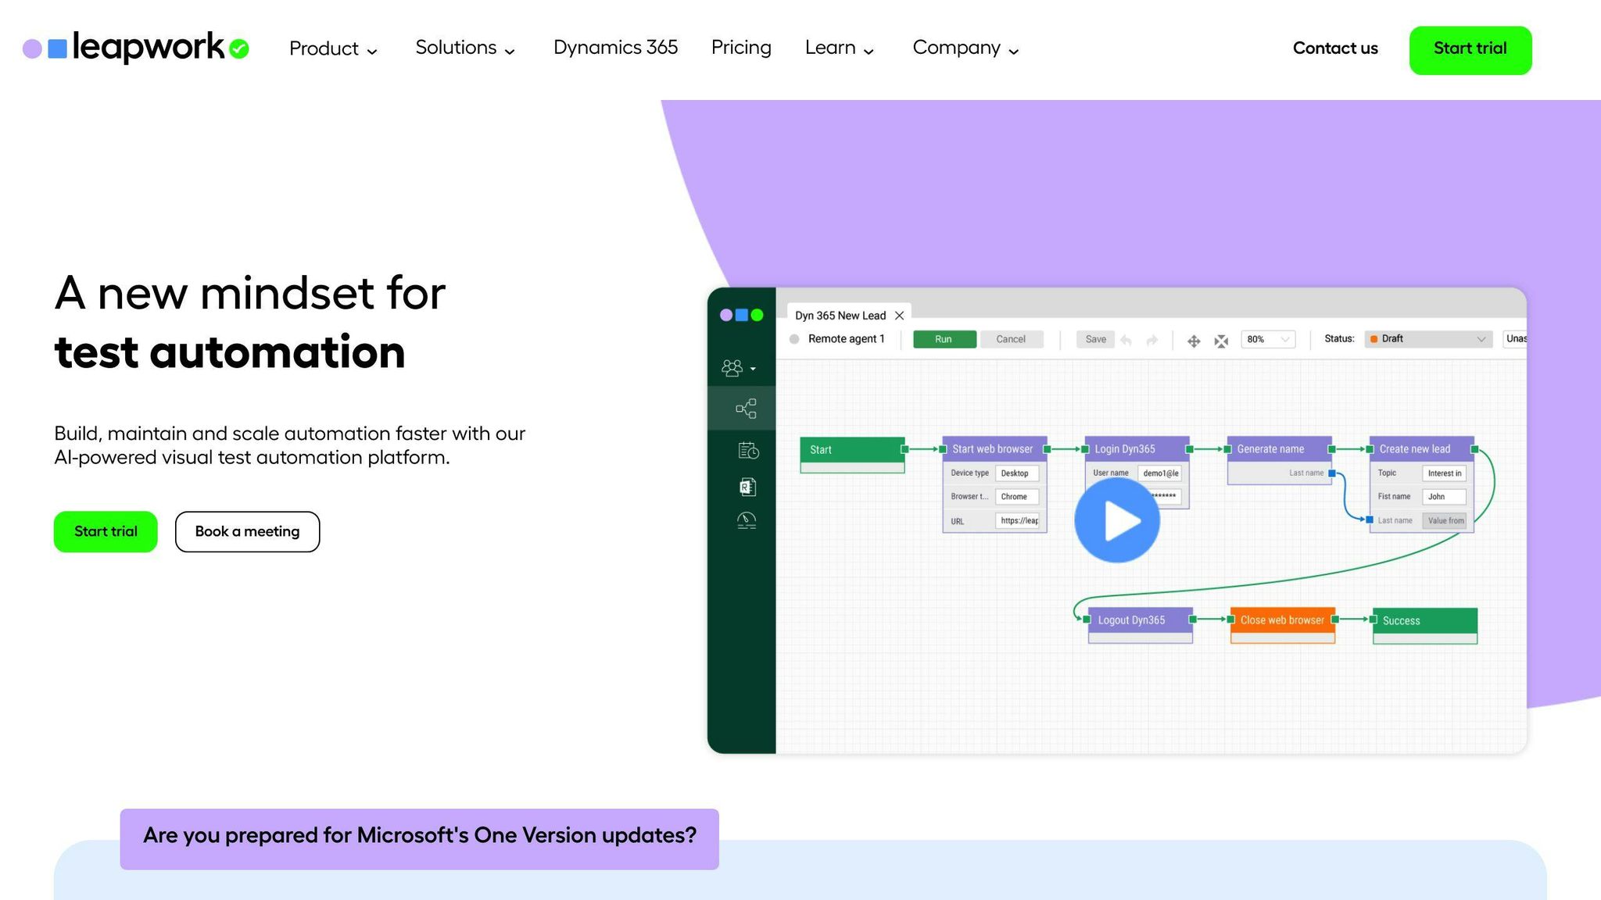
Task: Click the Last name Value from field
Action: (1444, 521)
